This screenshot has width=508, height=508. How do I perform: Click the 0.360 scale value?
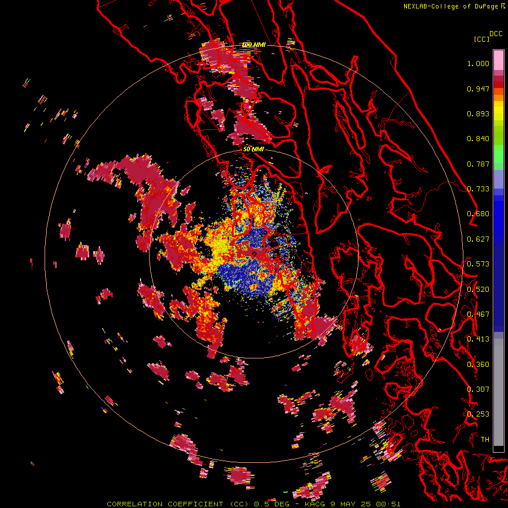click(478, 365)
